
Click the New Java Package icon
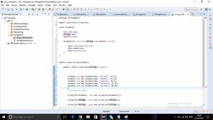[39, 9]
